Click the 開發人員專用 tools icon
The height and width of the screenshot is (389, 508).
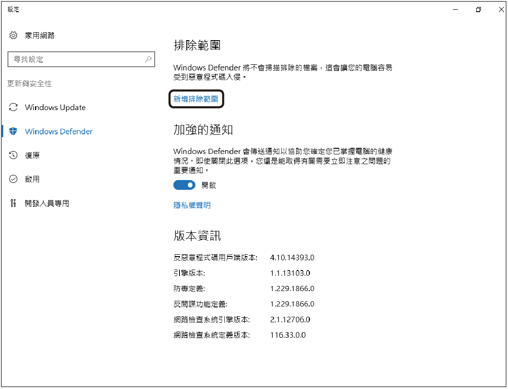point(13,203)
